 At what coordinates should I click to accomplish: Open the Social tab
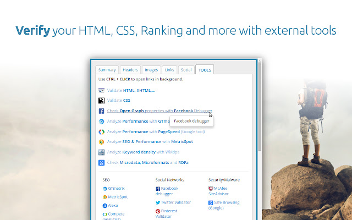(186, 70)
